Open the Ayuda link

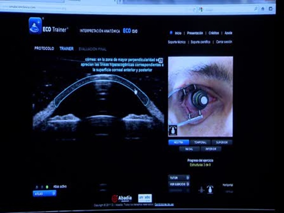228,33
